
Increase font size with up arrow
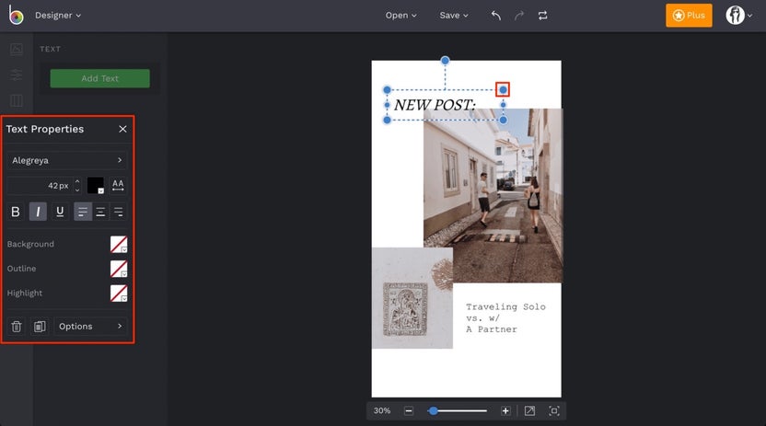click(x=77, y=181)
